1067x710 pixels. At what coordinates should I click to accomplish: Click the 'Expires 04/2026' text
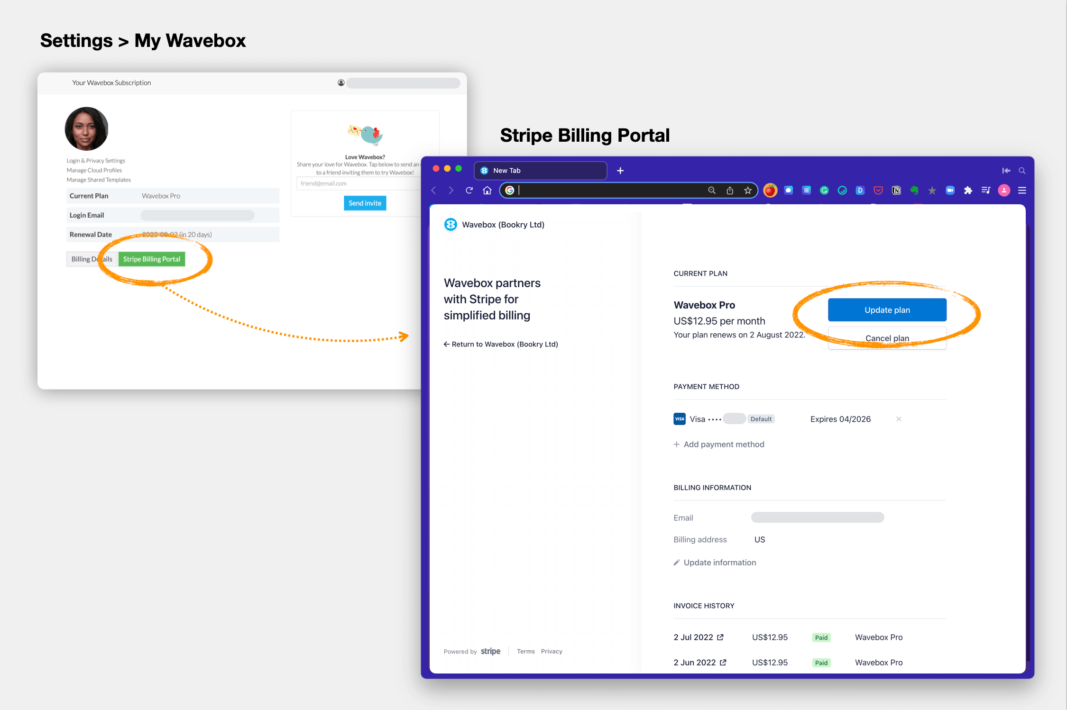[841, 419]
